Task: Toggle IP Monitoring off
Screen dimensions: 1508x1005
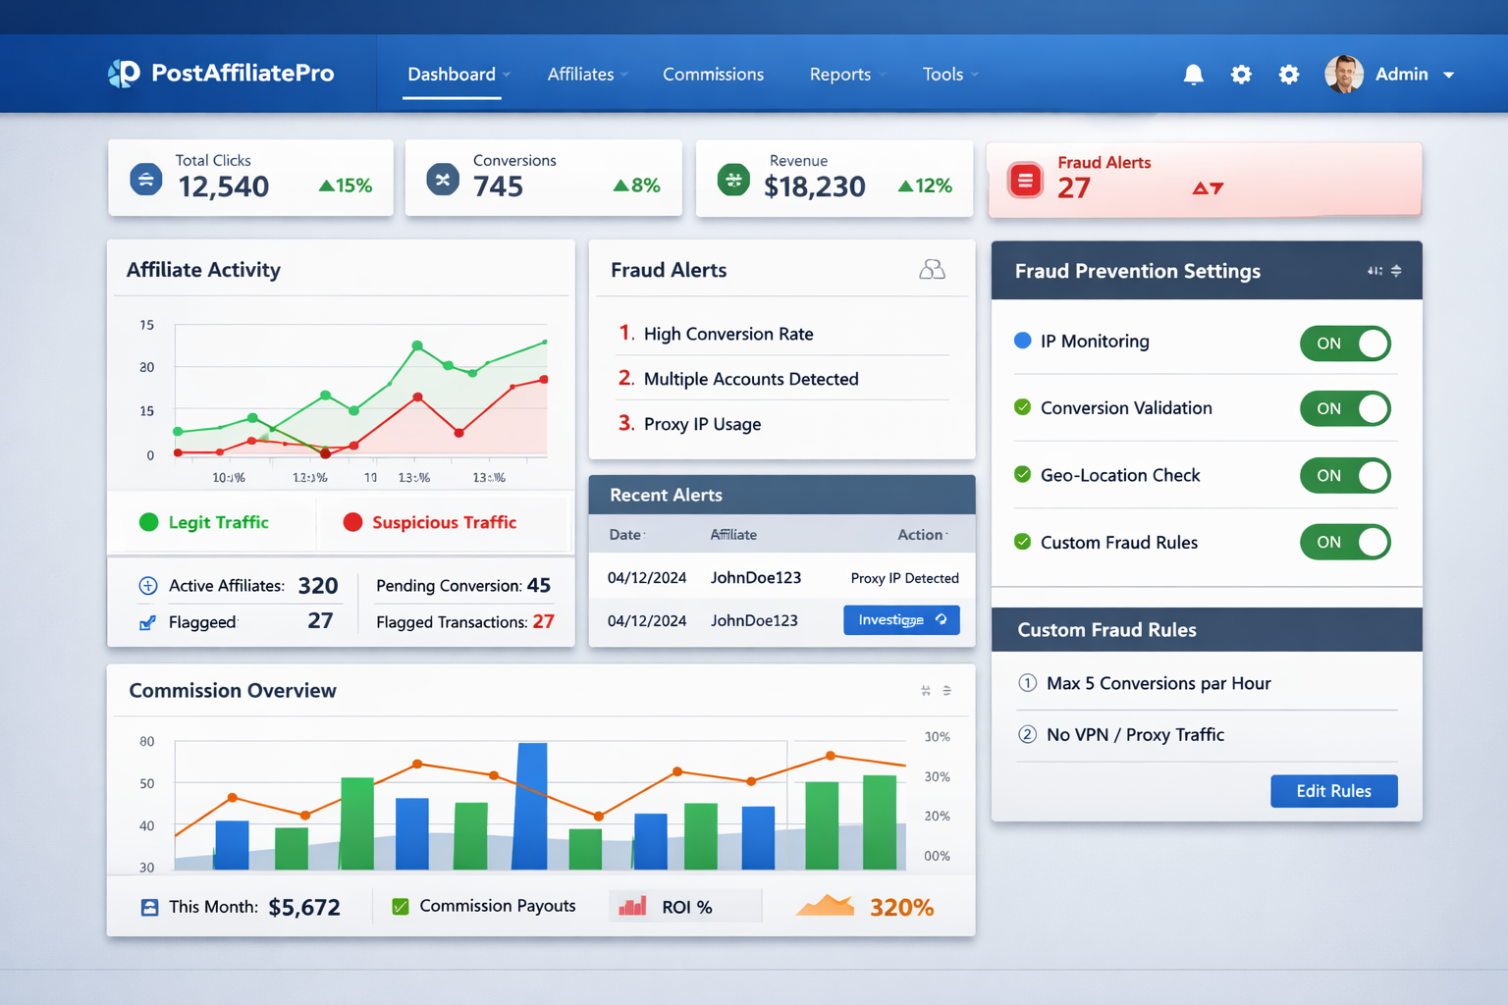Action: [x=1345, y=344]
